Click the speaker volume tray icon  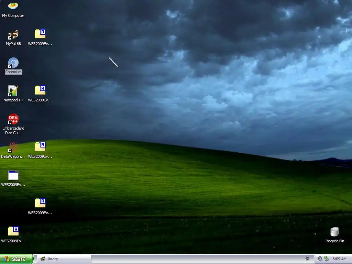click(x=320, y=259)
